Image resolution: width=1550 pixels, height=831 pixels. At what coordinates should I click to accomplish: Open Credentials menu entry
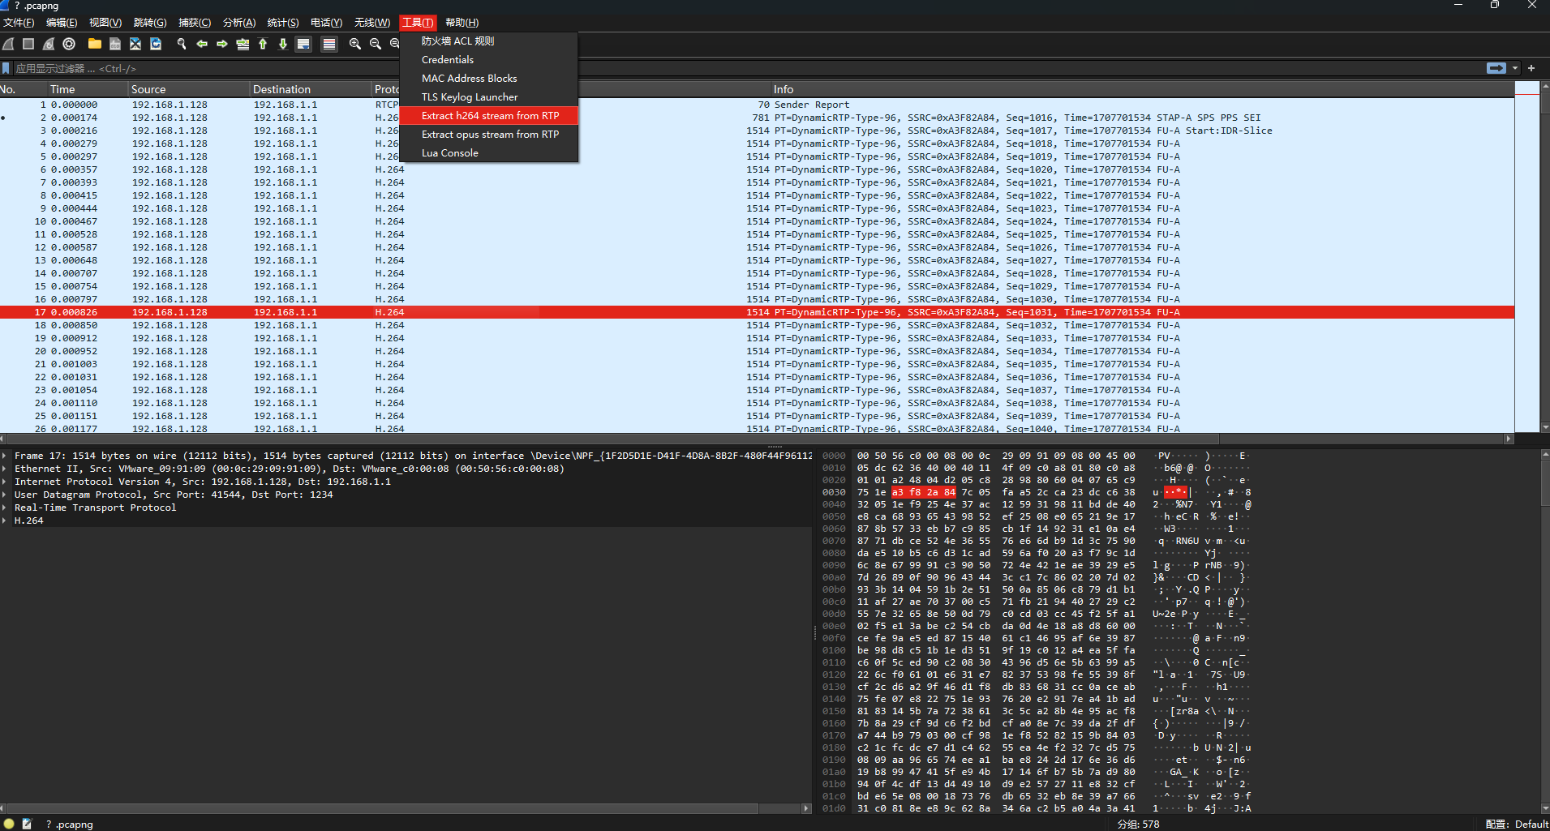(x=490, y=60)
